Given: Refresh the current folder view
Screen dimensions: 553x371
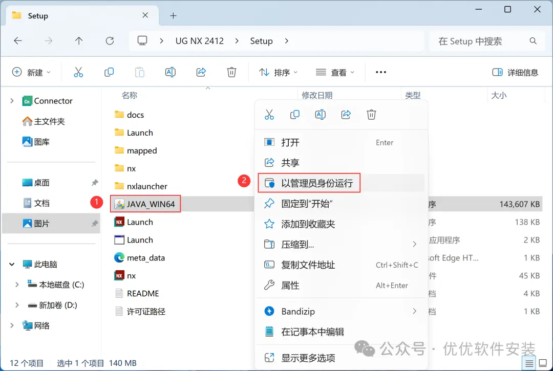Looking at the screenshot, I should click(110, 41).
